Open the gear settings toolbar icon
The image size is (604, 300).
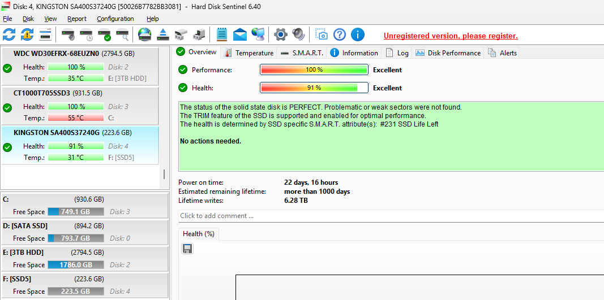pos(281,34)
